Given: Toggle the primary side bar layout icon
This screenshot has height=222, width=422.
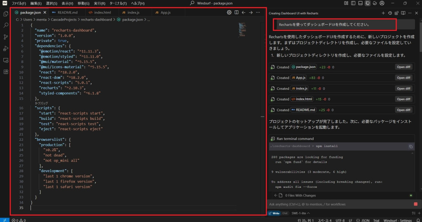Looking at the screenshot, I should coord(353,3).
